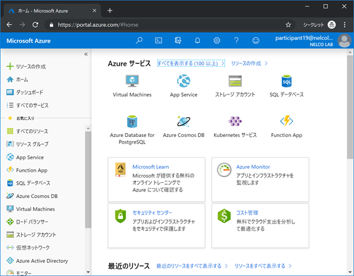Click the コスト管理 dollar icon
This screenshot has width=354, height=276.
(224, 216)
